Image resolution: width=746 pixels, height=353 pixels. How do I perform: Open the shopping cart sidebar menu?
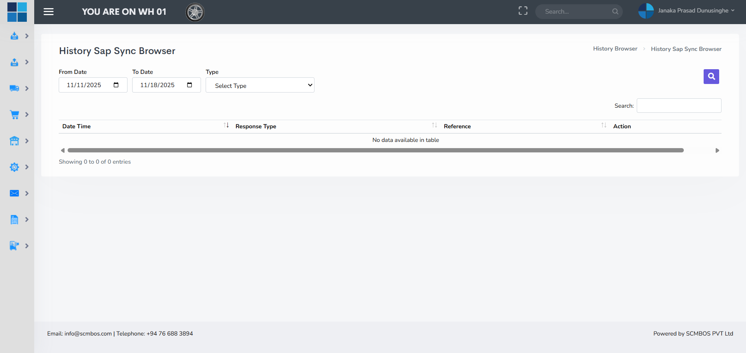(x=14, y=115)
